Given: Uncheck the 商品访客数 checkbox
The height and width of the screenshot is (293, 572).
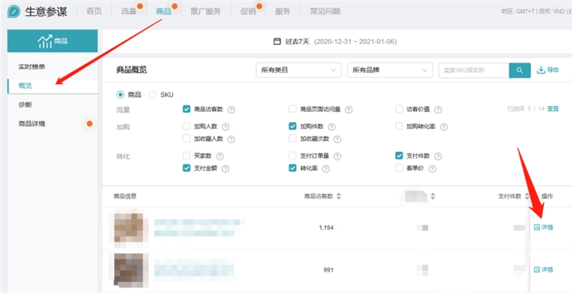Looking at the screenshot, I should point(186,109).
